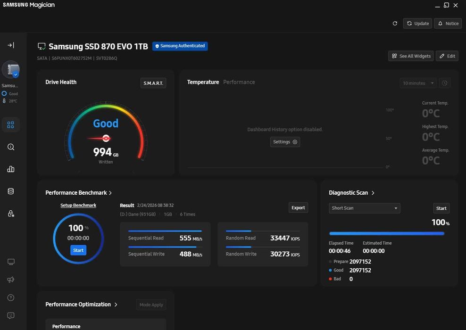466x330 pixels.
Task: Click the Random Read progress bar
Action: click(263, 231)
